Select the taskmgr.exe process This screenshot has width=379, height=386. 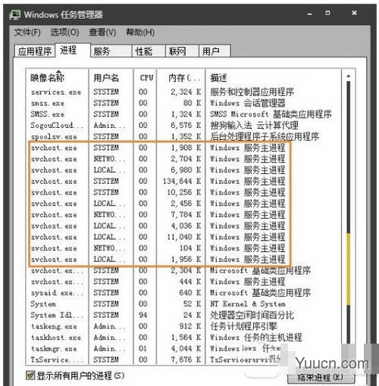(183, 348)
